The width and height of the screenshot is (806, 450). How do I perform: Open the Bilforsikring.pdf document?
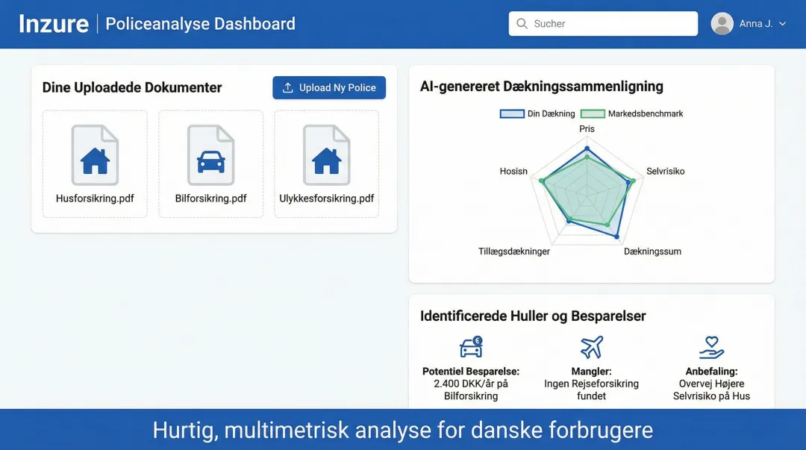tap(210, 199)
